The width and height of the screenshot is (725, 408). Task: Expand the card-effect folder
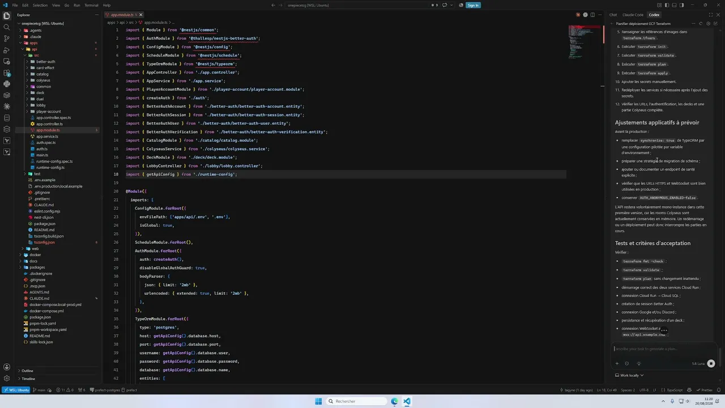[45, 67]
